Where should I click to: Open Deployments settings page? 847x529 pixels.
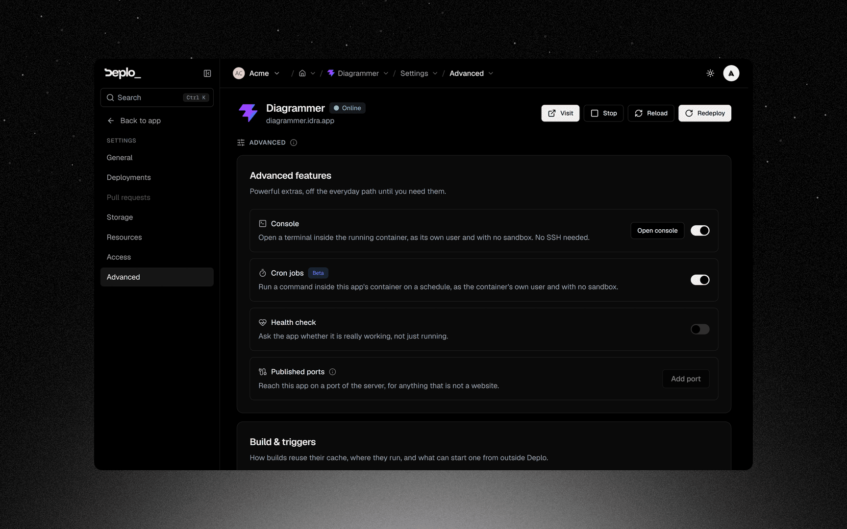click(157, 177)
